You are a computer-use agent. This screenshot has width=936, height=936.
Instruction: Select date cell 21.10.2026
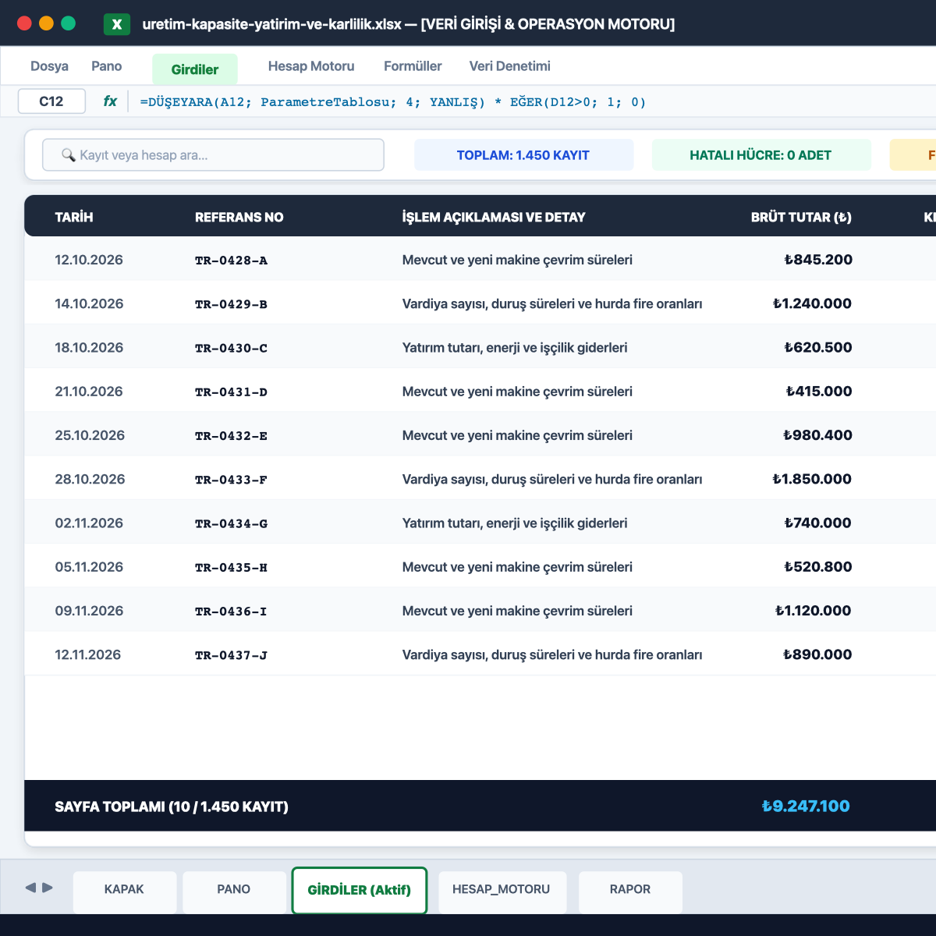pos(89,391)
